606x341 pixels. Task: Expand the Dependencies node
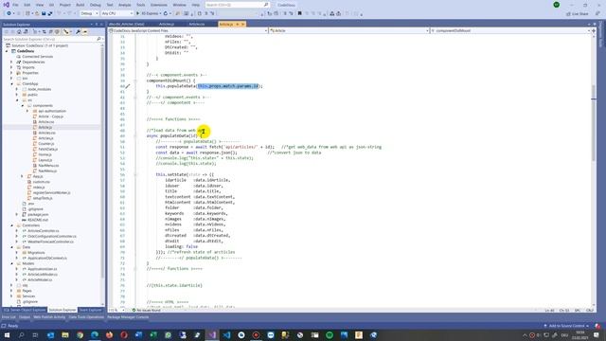11,62
